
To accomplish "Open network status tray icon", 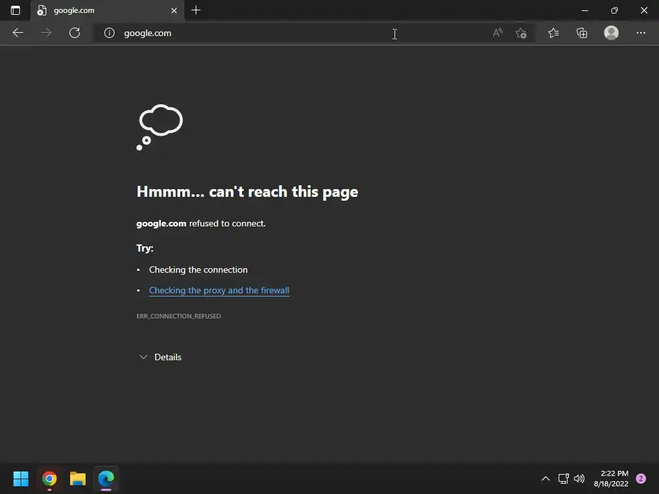I will (564, 479).
